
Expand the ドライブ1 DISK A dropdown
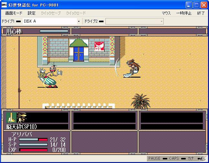pyautogui.click(x=79, y=21)
